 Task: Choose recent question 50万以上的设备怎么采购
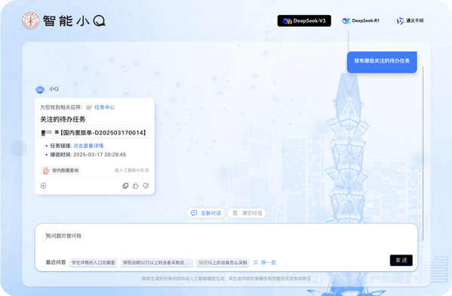(223, 263)
